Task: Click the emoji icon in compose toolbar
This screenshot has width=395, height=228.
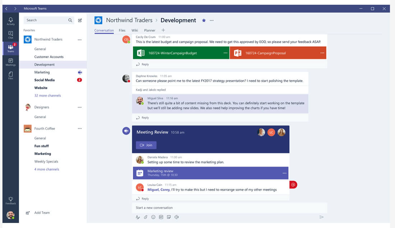Action: [153, 217]
